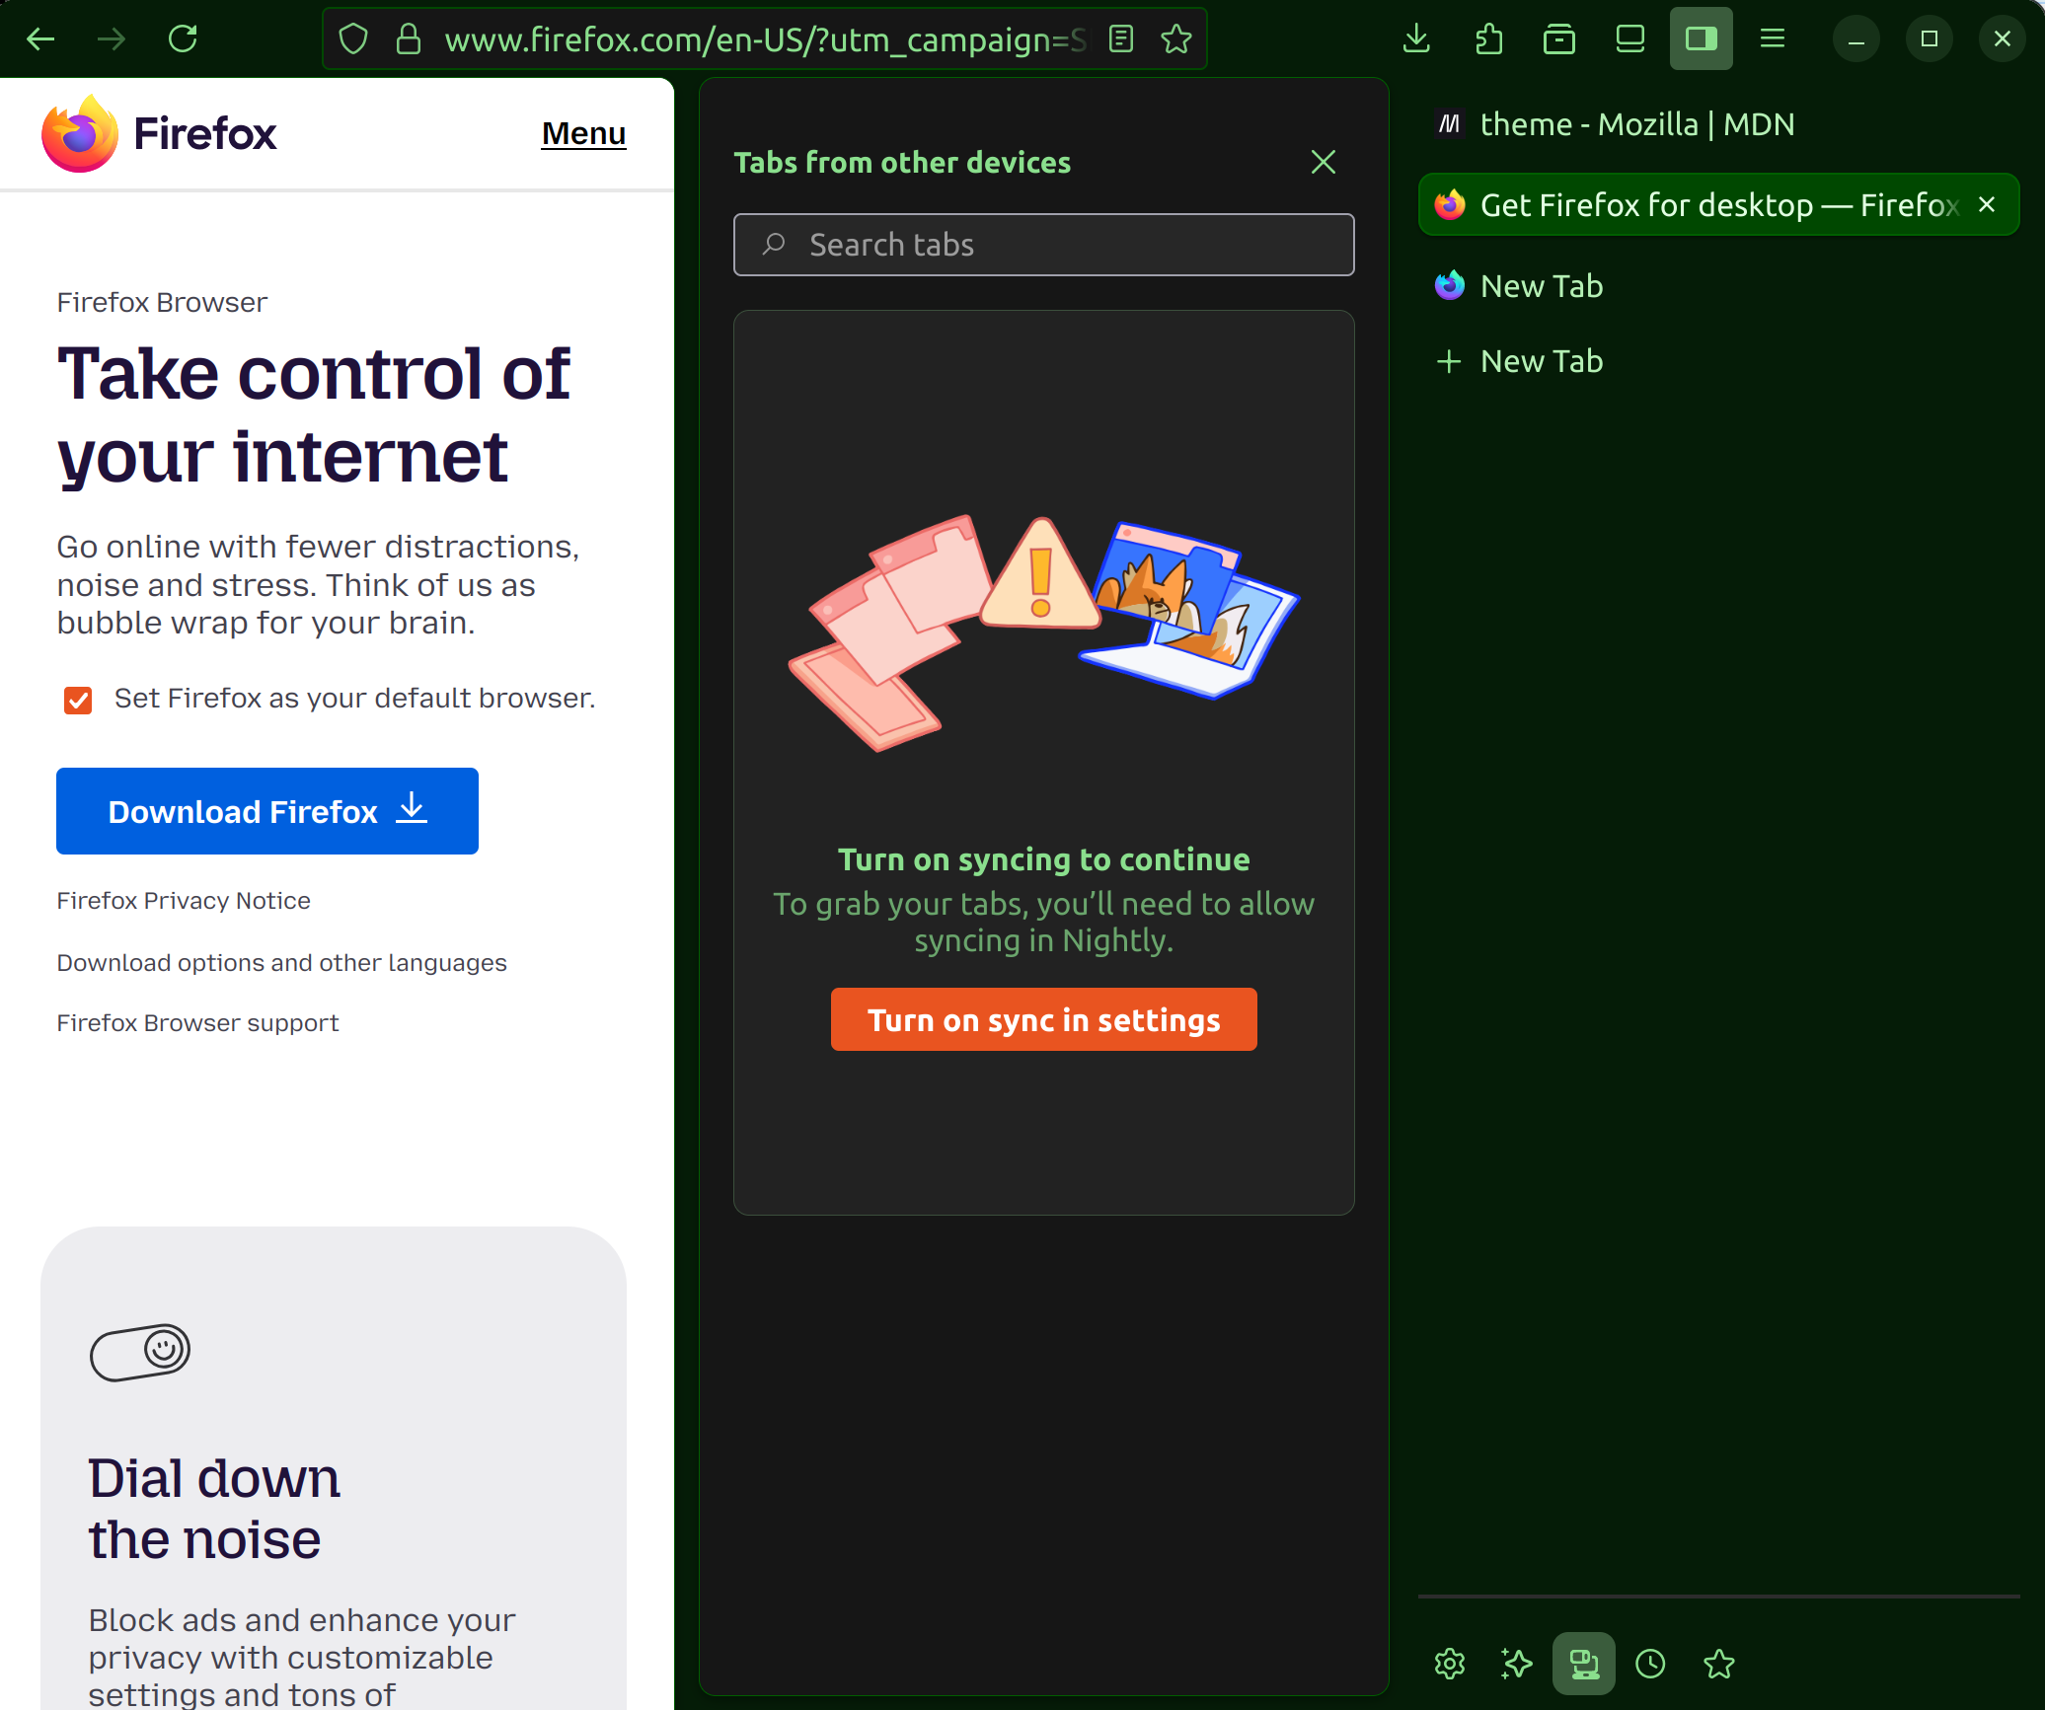The height and width of the screenshot is (1710, 2045).
Task: Open the Bookmarks star icon in sidebar
Action: coord(1718,1664)
